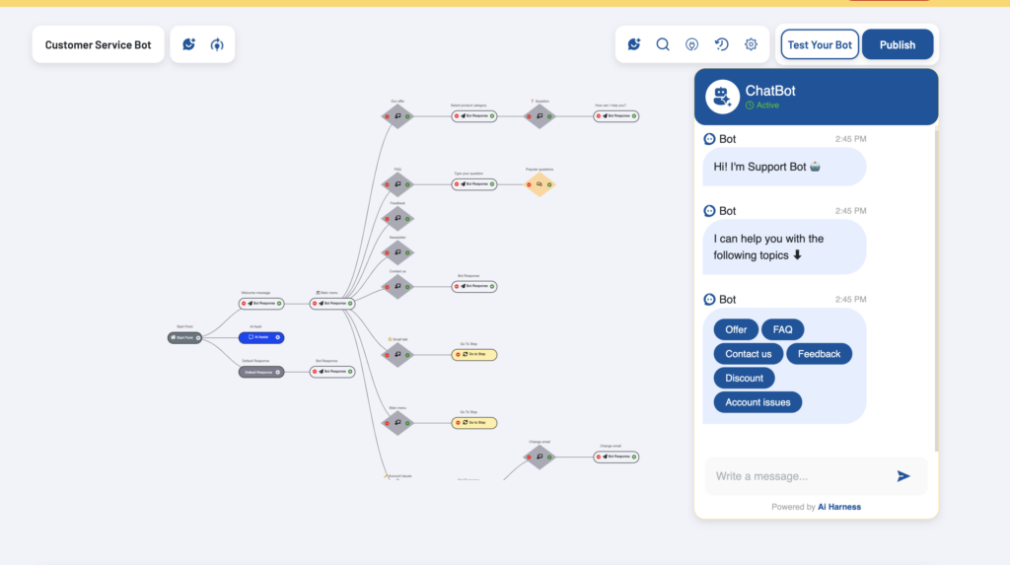Select Go to Step node after Small talk
Viewport: 1010px width, 565px height.
474,354
